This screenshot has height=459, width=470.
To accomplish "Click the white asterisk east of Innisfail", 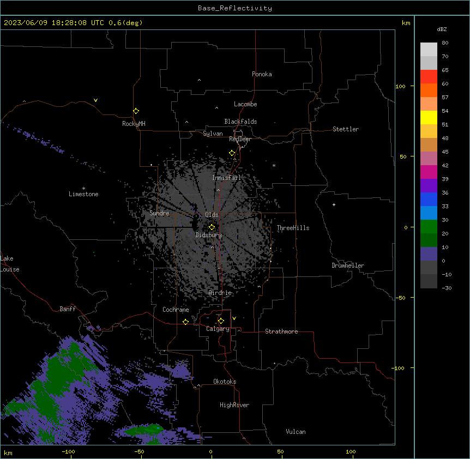I will (274, 165).
